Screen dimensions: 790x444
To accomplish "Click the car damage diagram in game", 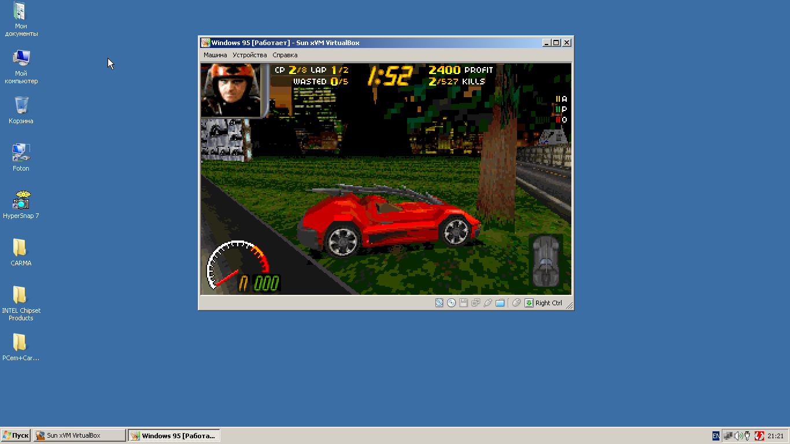I will 546,261.
